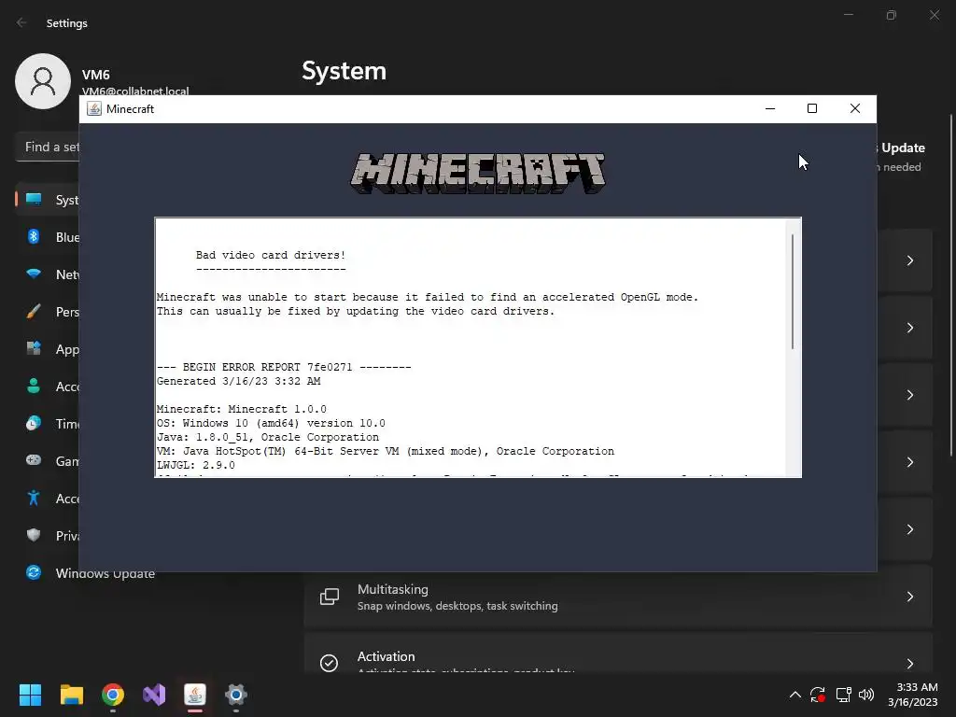Click the sync update tray icon
The height and width of the screenshot is (717, 956).
pyautogui.click(x=818, y=695)
